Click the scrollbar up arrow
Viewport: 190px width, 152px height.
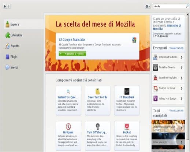pyautogui.click(x=187, y=15)
